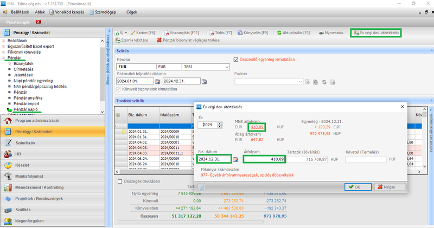Close the Pénztárnapló tab with red X
The height and width of the screenshot is (228, 434).
point(38,22)
